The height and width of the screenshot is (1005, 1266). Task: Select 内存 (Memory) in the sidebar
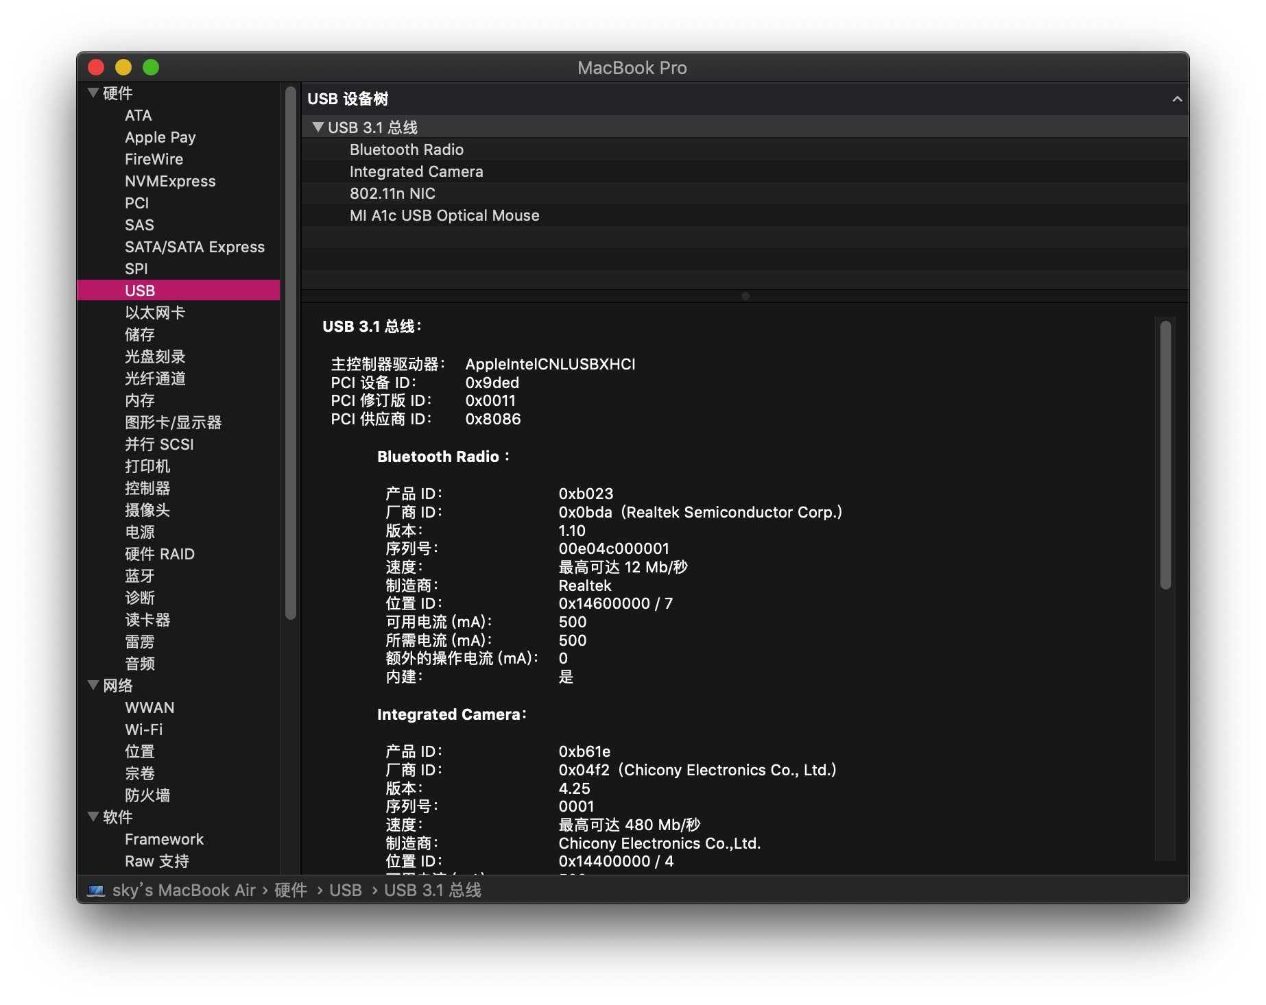[x=140, y=400]
